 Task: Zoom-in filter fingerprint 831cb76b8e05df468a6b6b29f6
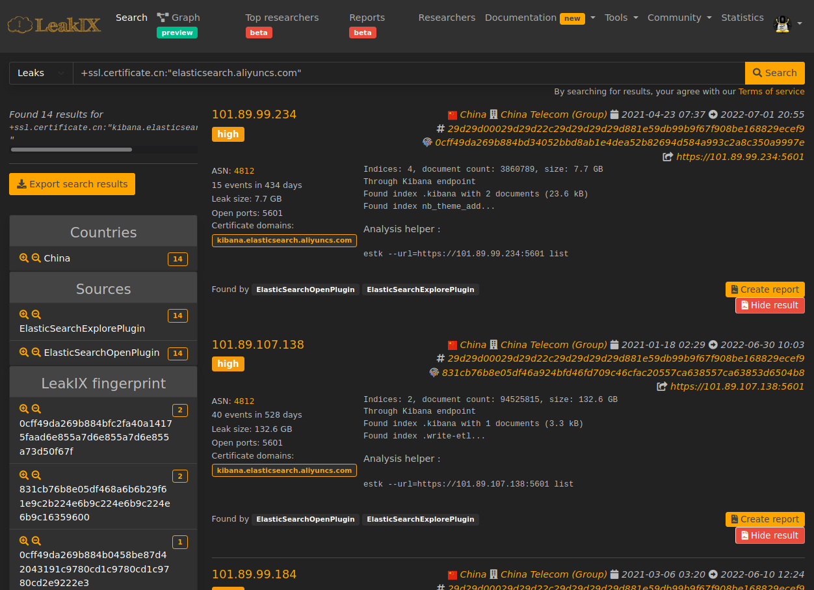(x=24, y=476)
